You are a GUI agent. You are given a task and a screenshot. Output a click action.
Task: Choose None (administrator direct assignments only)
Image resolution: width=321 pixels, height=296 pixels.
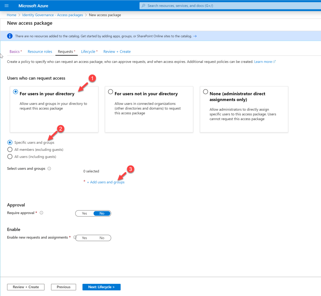point(205,92)
